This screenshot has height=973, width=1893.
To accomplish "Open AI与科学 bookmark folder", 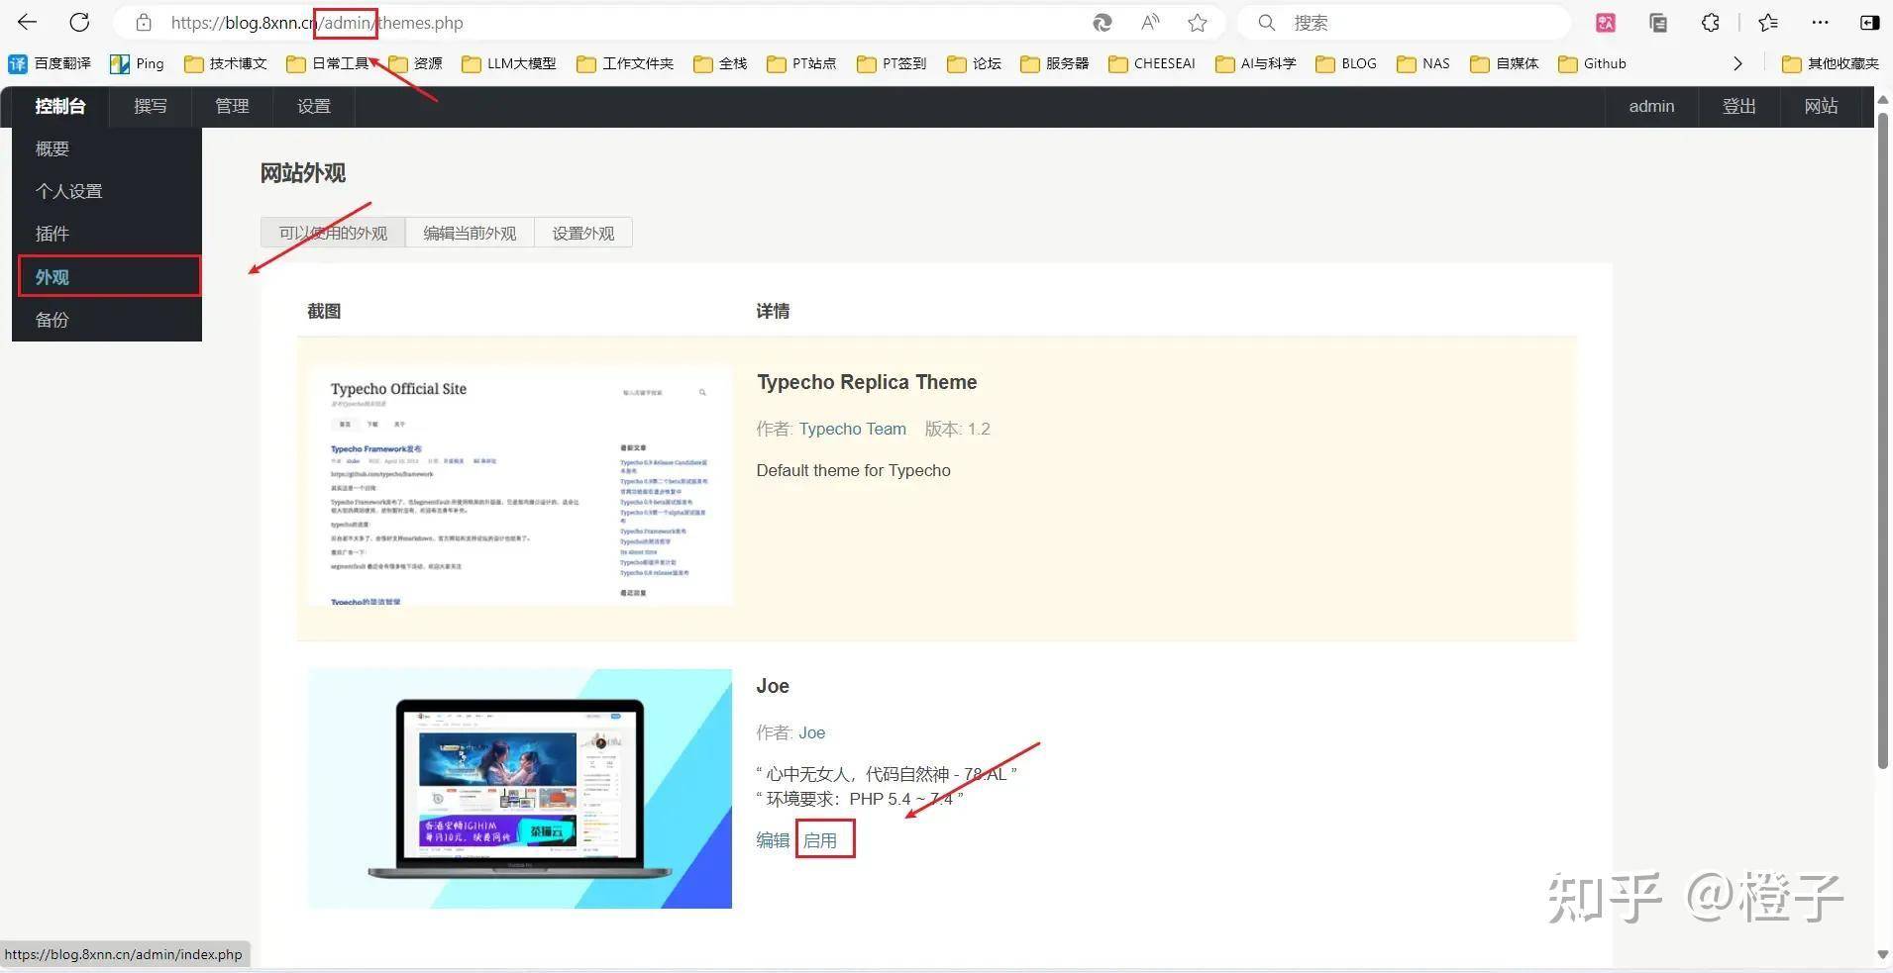I will (1256, 63).
